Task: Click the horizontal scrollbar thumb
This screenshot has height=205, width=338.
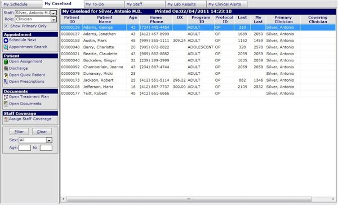Action: point(189,199)
